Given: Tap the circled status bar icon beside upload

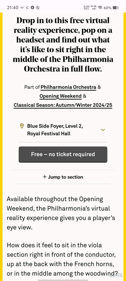Looking at the screenshot, I should pyautogui.click(x=38, y=8).
